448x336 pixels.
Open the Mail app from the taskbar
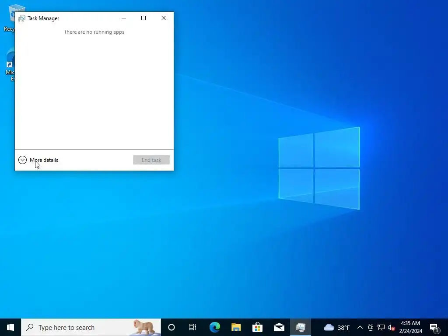(279, 327)
